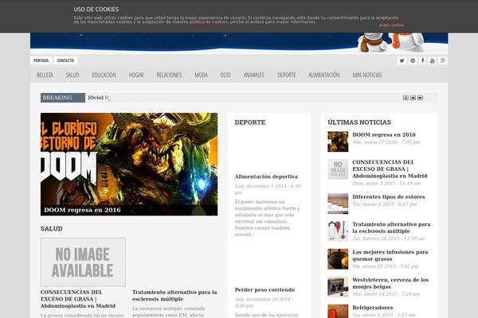Follow the política de cookies link
The height and width of the screenshot is (318, 478).
click(208, 22)
